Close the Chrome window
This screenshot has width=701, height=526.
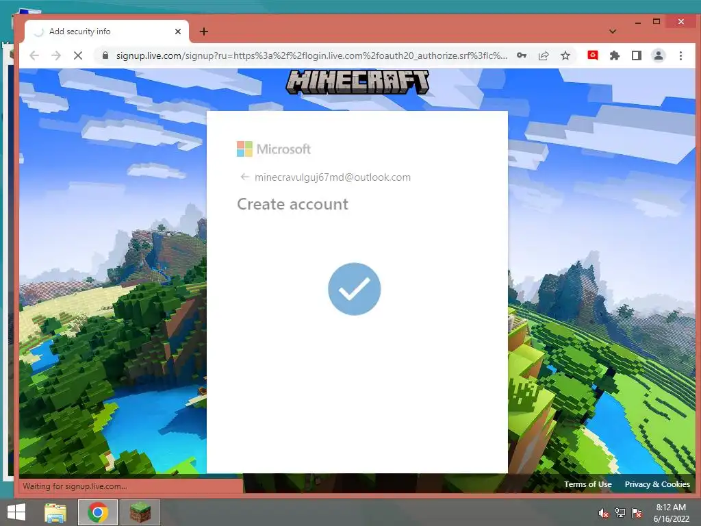(x=681, y=21)
